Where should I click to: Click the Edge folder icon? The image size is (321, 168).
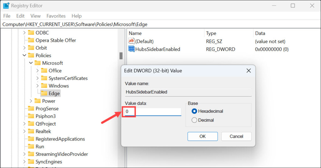click(x=44, y=93)
